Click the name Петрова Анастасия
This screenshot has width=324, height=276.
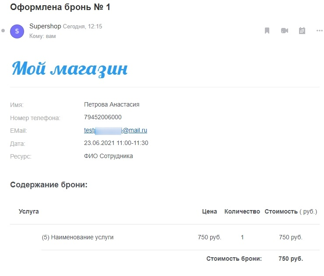click(x=111, y=104)
